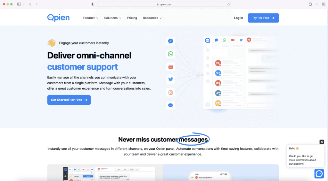The image size is (328, 181).
Task: Click the qpien.com address bar
Action: click(x=164, y=4)
